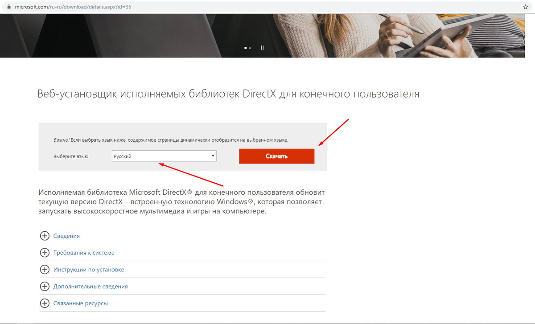Pause the banner carousel

[x=262, y=48]
